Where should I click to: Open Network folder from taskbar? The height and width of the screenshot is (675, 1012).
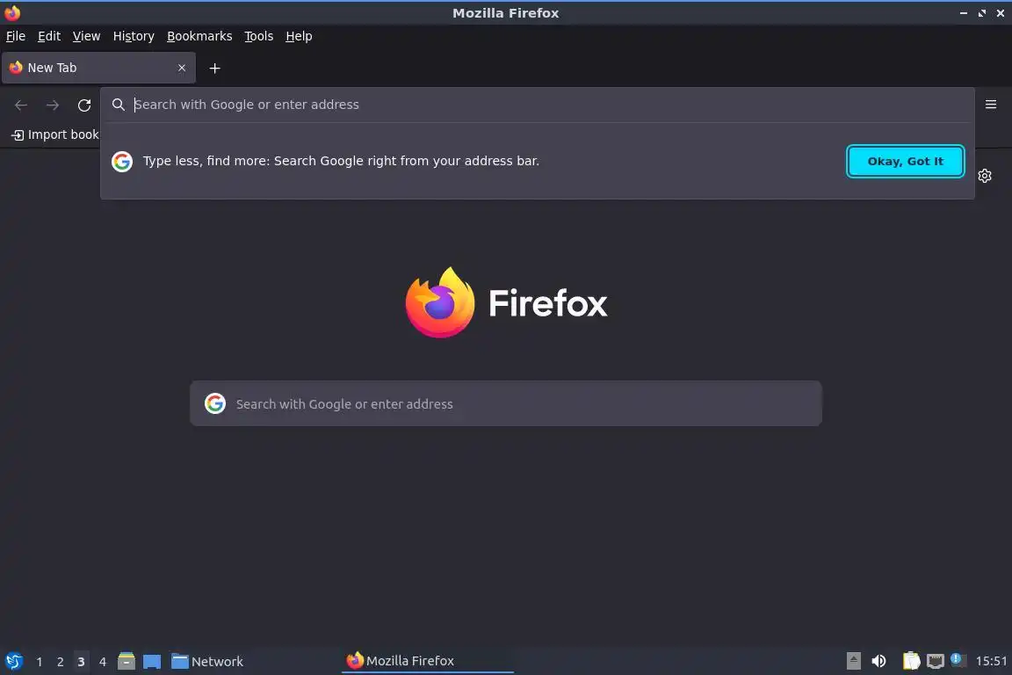tap(207, 662)
